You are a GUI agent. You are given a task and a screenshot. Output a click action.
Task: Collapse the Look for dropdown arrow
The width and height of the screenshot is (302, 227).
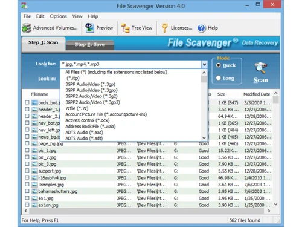tap(204, 64)
